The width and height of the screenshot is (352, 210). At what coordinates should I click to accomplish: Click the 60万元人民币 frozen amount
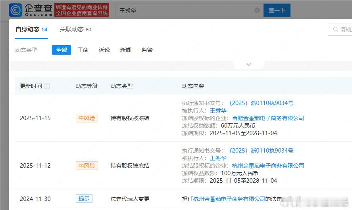pos(238,126)
